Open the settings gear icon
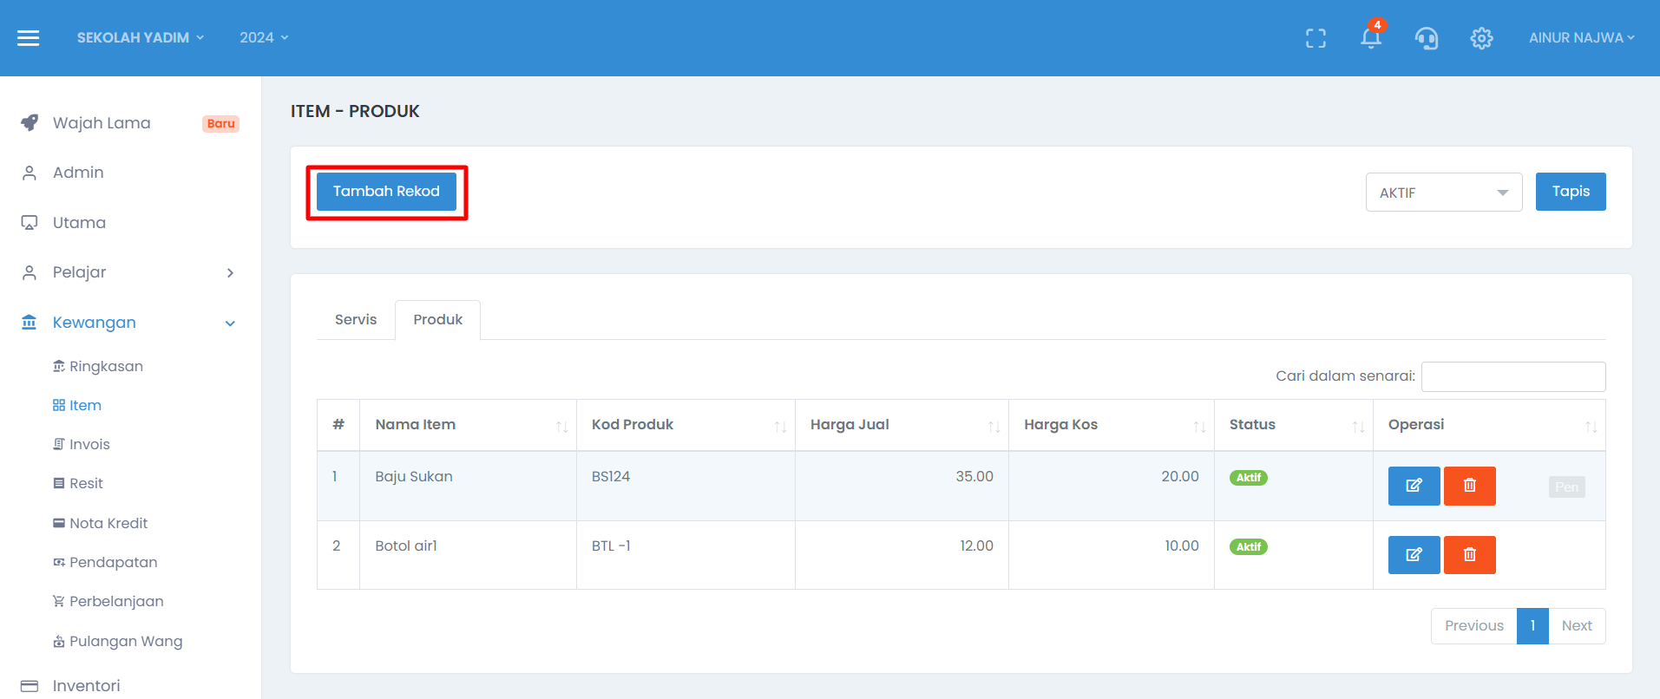Viewport: 1660px width, 699px height. click(1481, 38)
